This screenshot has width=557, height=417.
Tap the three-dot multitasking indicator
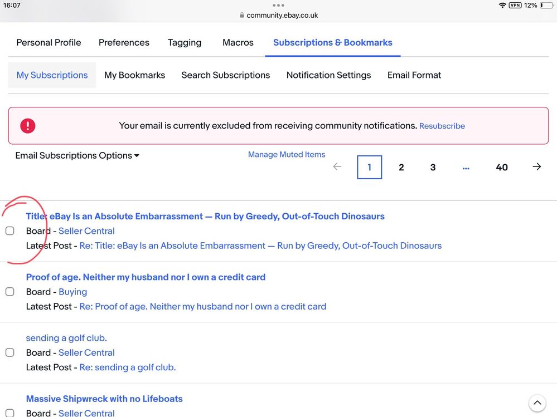pyautogui.click(x=279, y=6)
